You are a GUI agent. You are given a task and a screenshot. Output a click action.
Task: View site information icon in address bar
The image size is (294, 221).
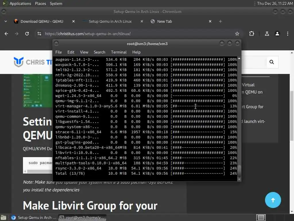(39, 34)
